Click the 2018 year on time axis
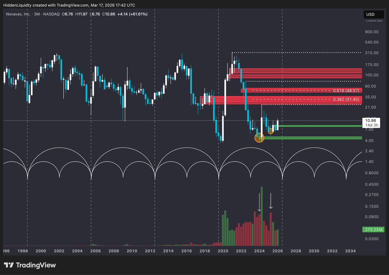Screen dimensions: 389x275 [205, 251]
